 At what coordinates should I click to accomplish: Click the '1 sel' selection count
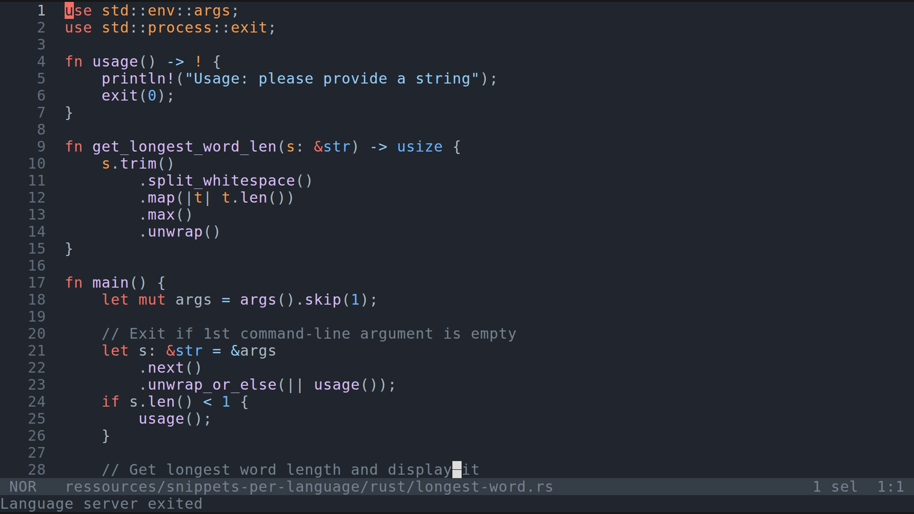point(835,487)
